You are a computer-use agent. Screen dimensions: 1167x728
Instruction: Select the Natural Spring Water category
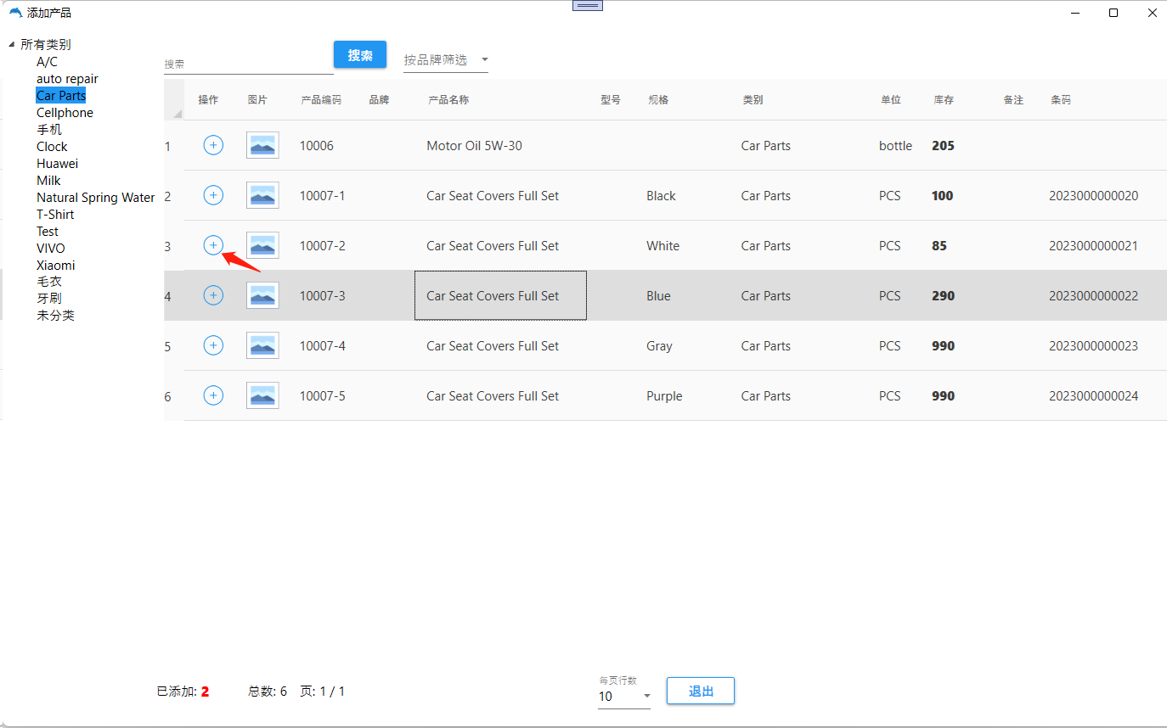click(x=95, y=198)
